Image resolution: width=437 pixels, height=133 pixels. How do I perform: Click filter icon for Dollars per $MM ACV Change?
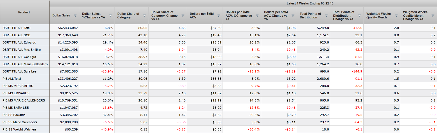point(293,16)
